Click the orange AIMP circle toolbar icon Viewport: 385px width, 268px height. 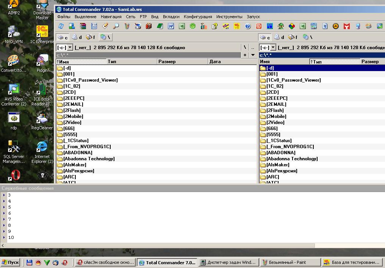336,26
